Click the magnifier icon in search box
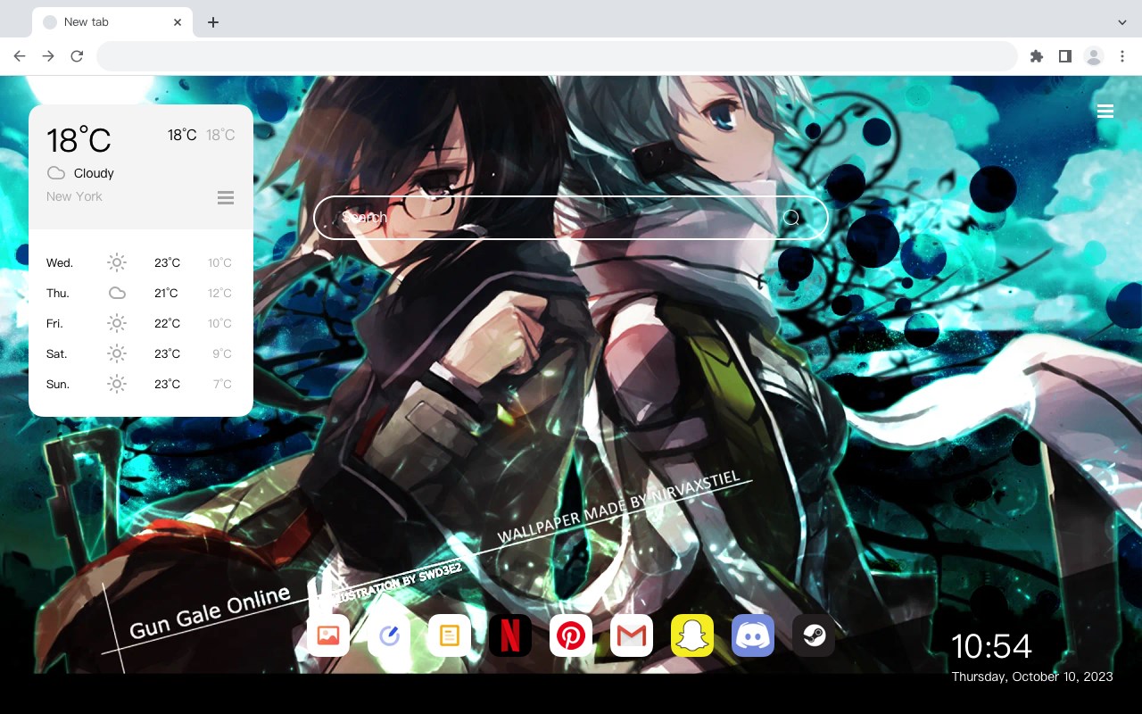 [x=791, y=218]
